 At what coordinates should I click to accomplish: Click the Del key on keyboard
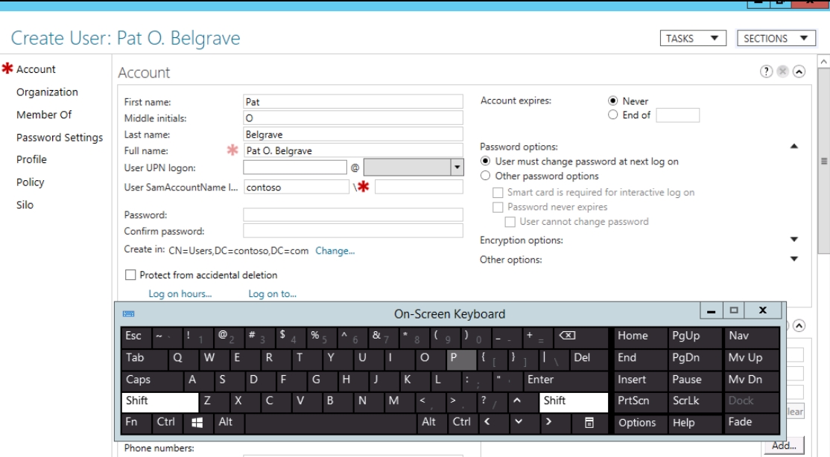(589, 358)
